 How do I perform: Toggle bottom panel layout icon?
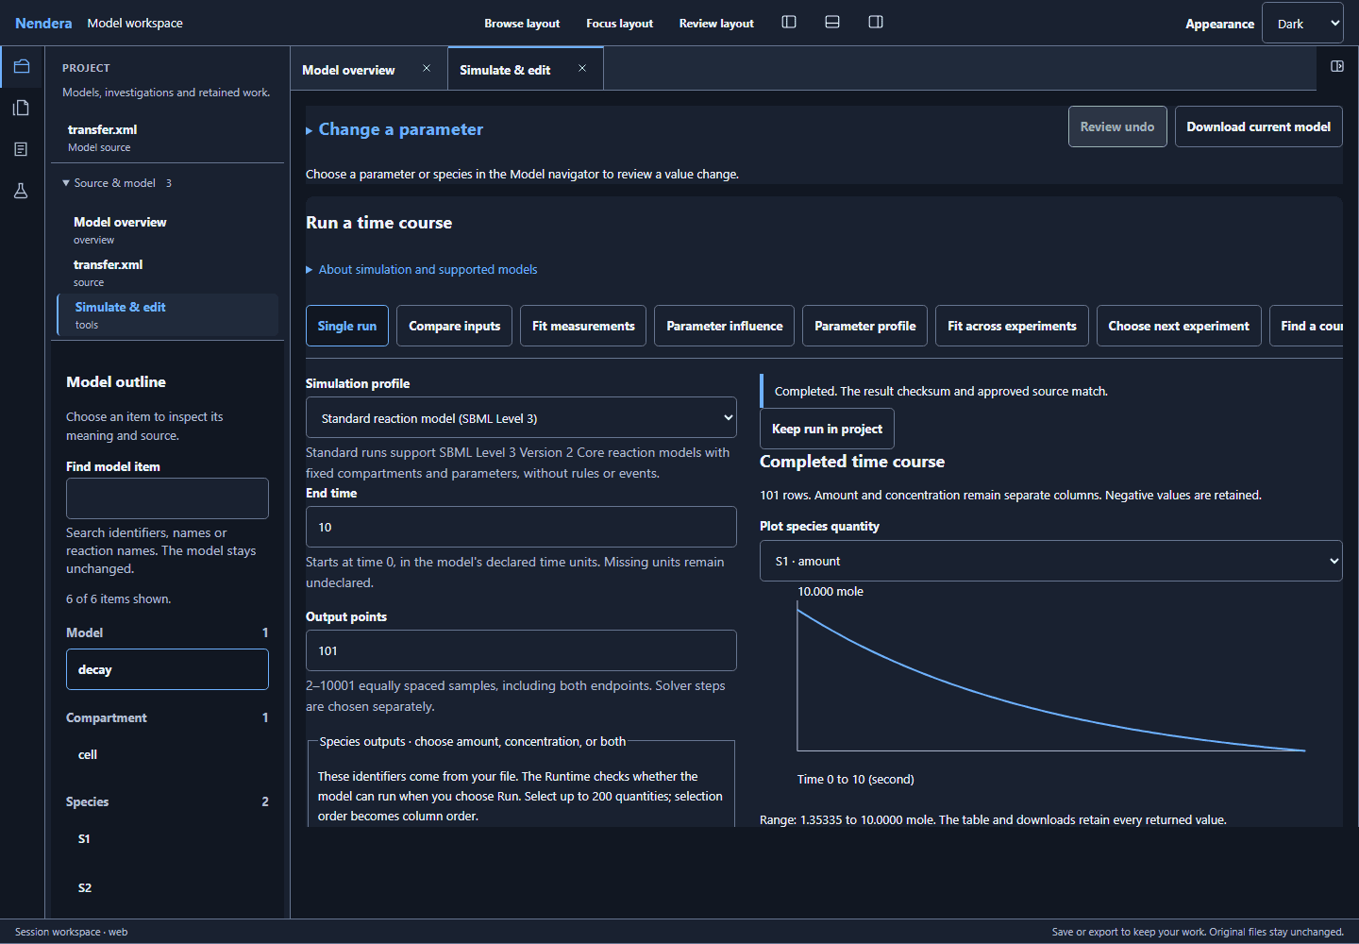pyautogui.click(x=832, y=22)
